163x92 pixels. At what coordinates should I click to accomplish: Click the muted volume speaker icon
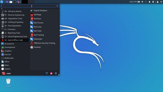pos(146,2)
